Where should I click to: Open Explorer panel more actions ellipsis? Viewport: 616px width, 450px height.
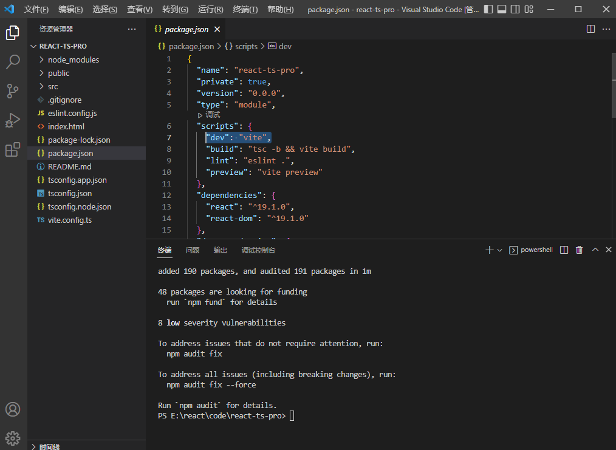click(x=132, y=29)
